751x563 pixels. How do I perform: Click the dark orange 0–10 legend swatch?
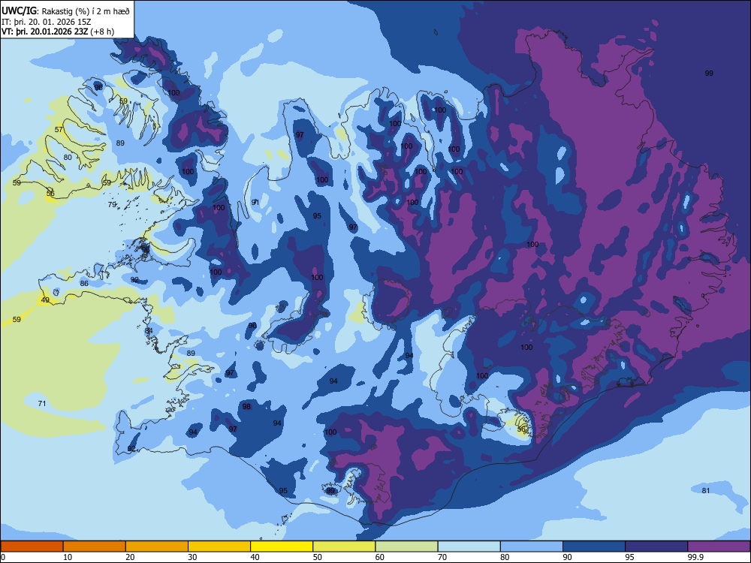coord(32,546)
